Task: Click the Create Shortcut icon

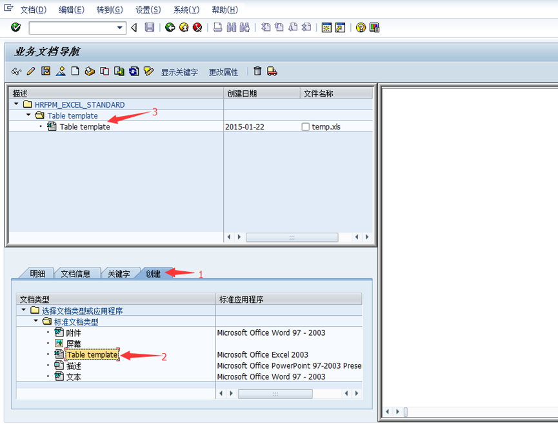Action: (340, 27)
